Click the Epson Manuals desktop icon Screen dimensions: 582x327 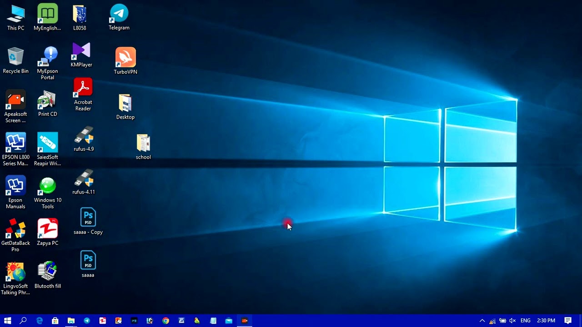15,193
